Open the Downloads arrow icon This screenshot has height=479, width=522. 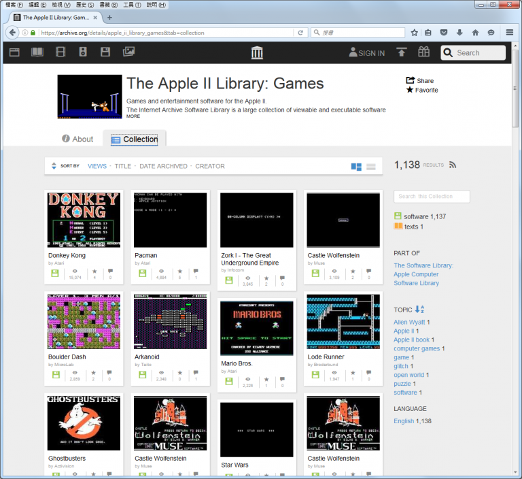point(459,33)
